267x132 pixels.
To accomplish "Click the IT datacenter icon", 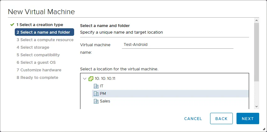I will (96, 86).
